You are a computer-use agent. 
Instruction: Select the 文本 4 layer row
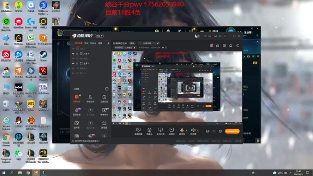(91, 54)
